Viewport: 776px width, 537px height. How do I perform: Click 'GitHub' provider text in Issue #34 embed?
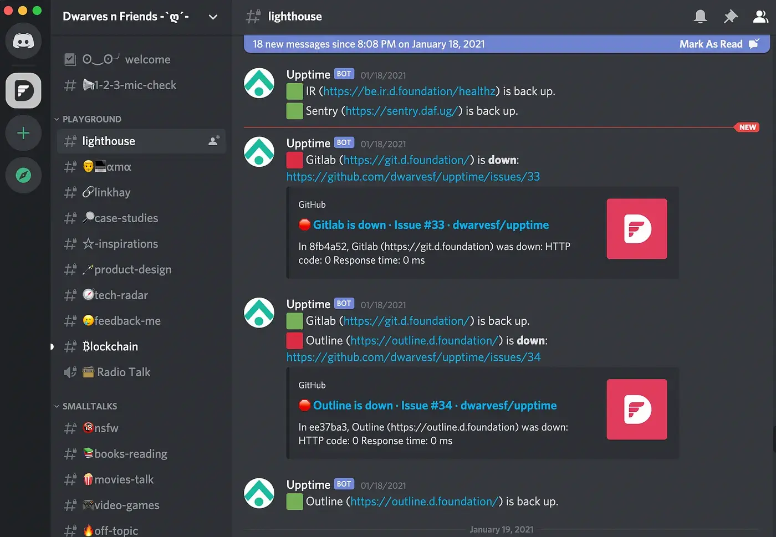(312, 386)
